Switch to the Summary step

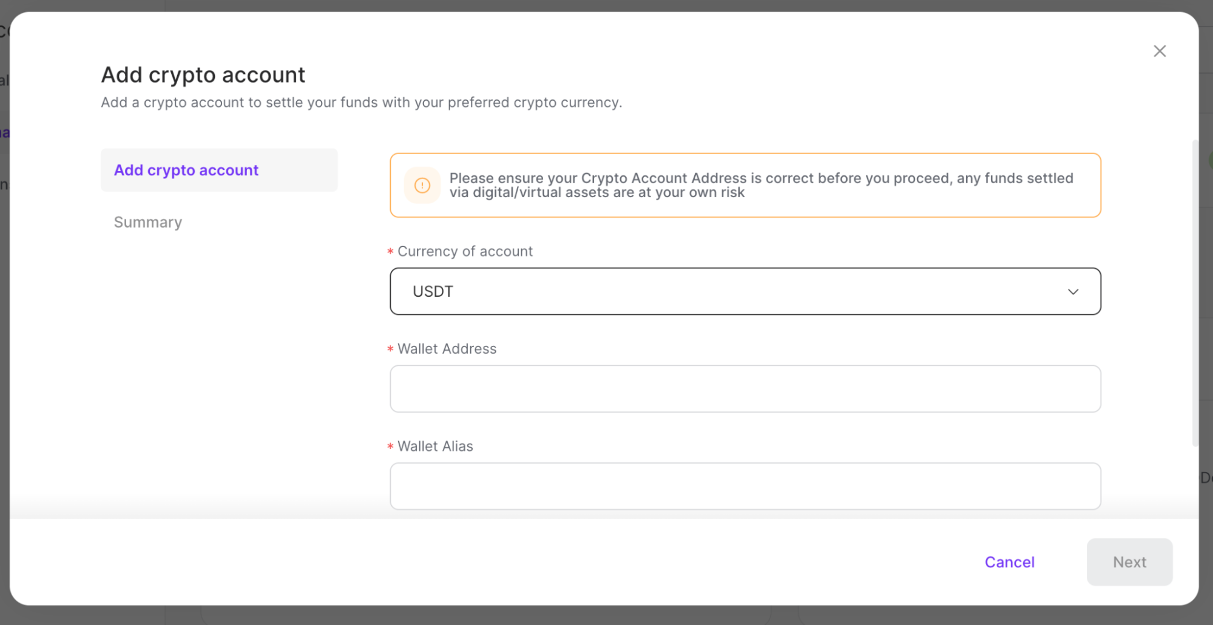[x=147, y=222]
